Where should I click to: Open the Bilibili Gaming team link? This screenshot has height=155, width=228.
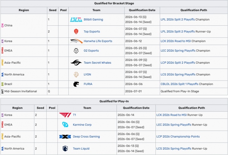pos(93,20)
